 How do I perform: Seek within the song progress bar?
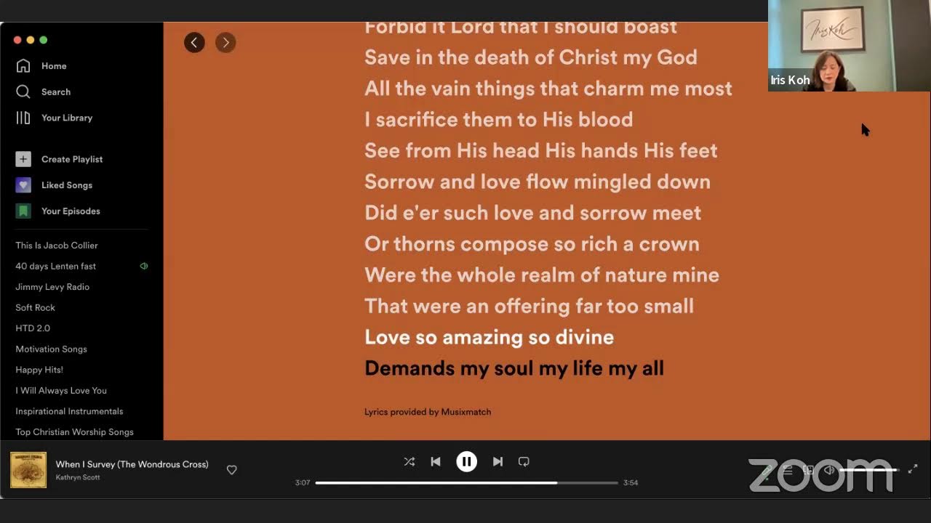click(467, 482)
